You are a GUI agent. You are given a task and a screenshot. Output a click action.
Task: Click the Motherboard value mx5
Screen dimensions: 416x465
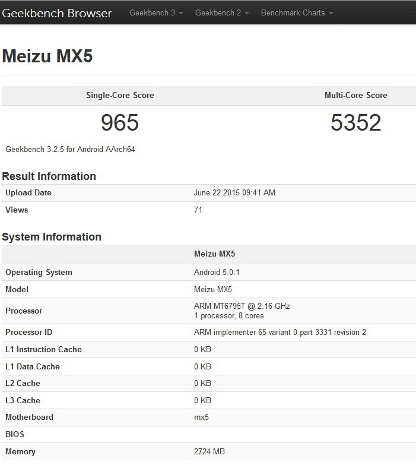tap(201, 417)
